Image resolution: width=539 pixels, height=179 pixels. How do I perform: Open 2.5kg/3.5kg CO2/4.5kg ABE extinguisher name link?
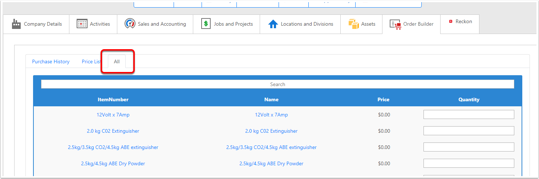271,147
